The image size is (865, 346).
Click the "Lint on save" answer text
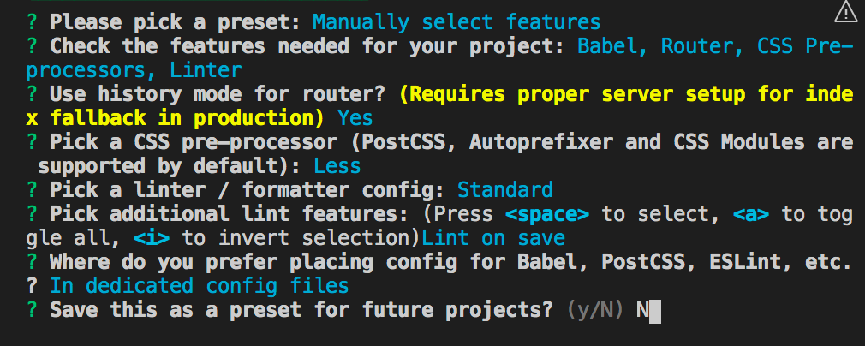click(493, 237)
